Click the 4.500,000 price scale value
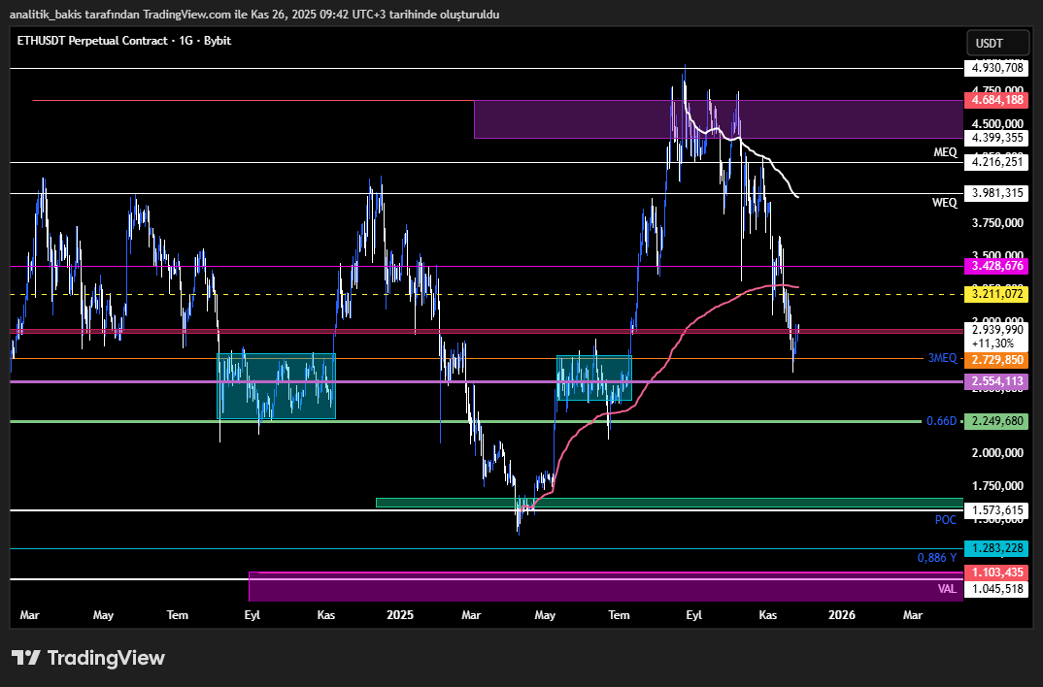The image size is (1043, 687). 997,124
